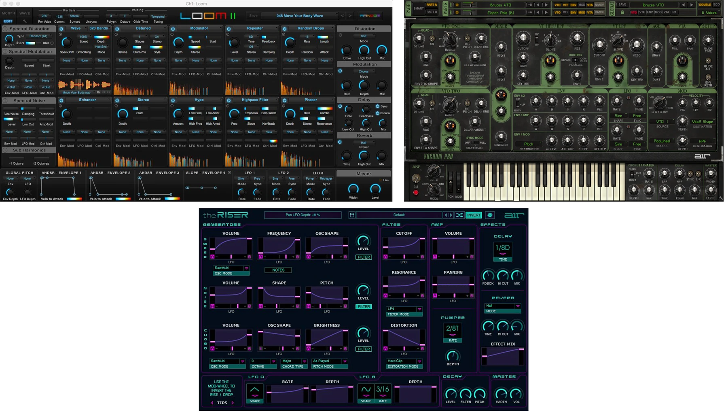Open the Loom Distortion Soft mode dropdown
The image size is (728, 412).
(x=364, y=36)
